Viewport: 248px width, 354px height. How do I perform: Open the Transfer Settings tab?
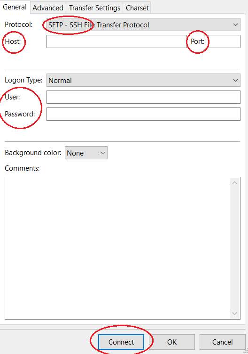[x=94, y=8]
